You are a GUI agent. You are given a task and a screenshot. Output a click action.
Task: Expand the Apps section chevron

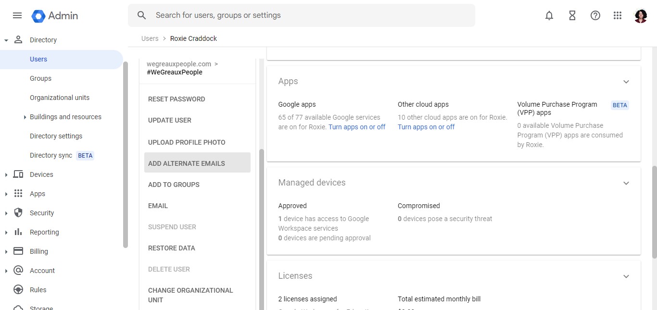point(626,82)
